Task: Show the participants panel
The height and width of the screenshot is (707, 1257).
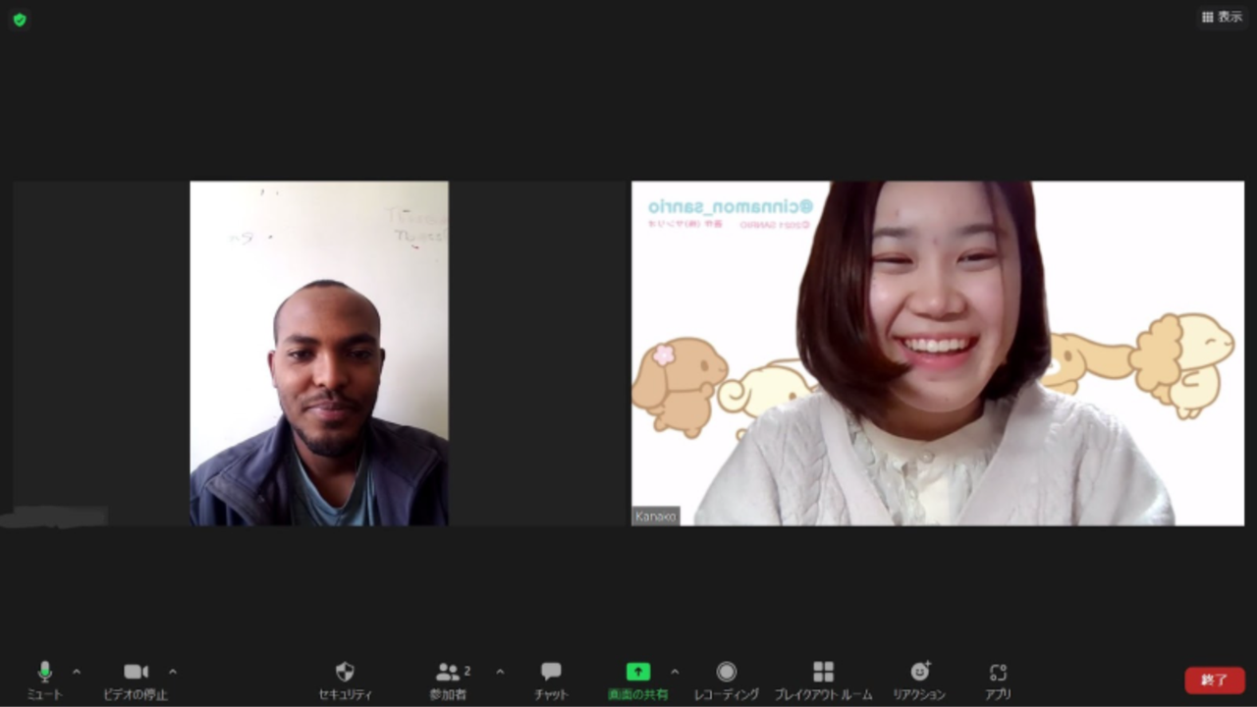Action: tap(448, 680)
